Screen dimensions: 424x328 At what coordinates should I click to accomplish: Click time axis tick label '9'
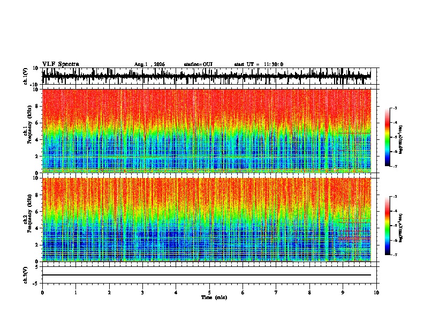point(343,293)
